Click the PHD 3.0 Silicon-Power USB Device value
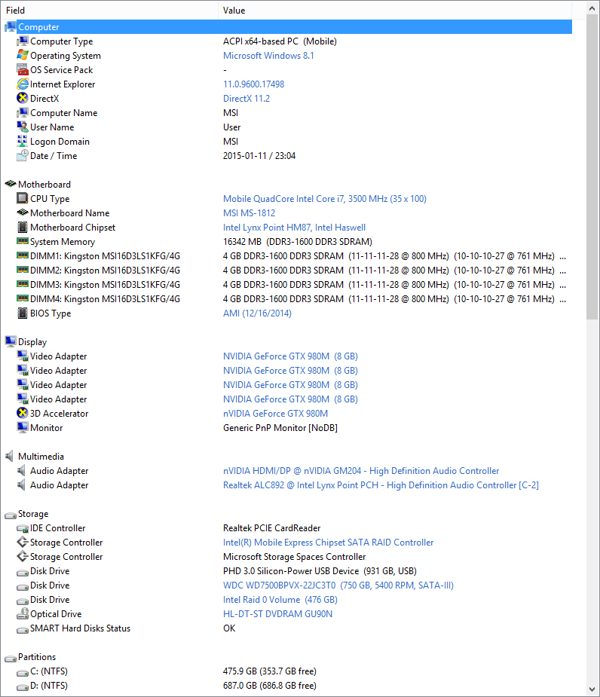This screenshot has height=697, width=600. [320, 570]
